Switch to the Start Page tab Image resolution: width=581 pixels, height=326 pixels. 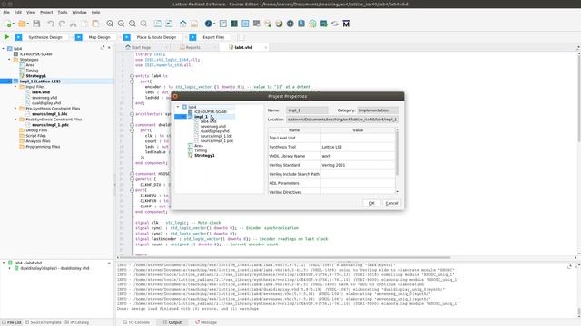[x=141, y=48]
